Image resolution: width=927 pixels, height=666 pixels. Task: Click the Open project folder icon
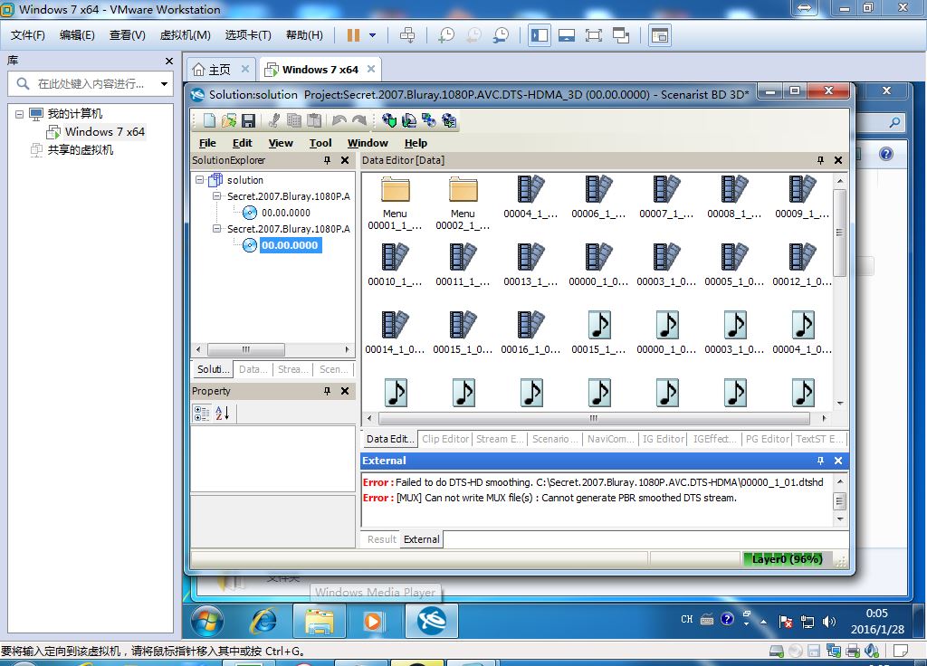coord(229,120)
